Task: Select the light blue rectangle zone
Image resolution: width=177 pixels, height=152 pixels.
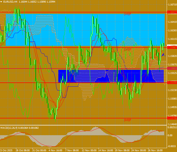Action: (85, 30)
